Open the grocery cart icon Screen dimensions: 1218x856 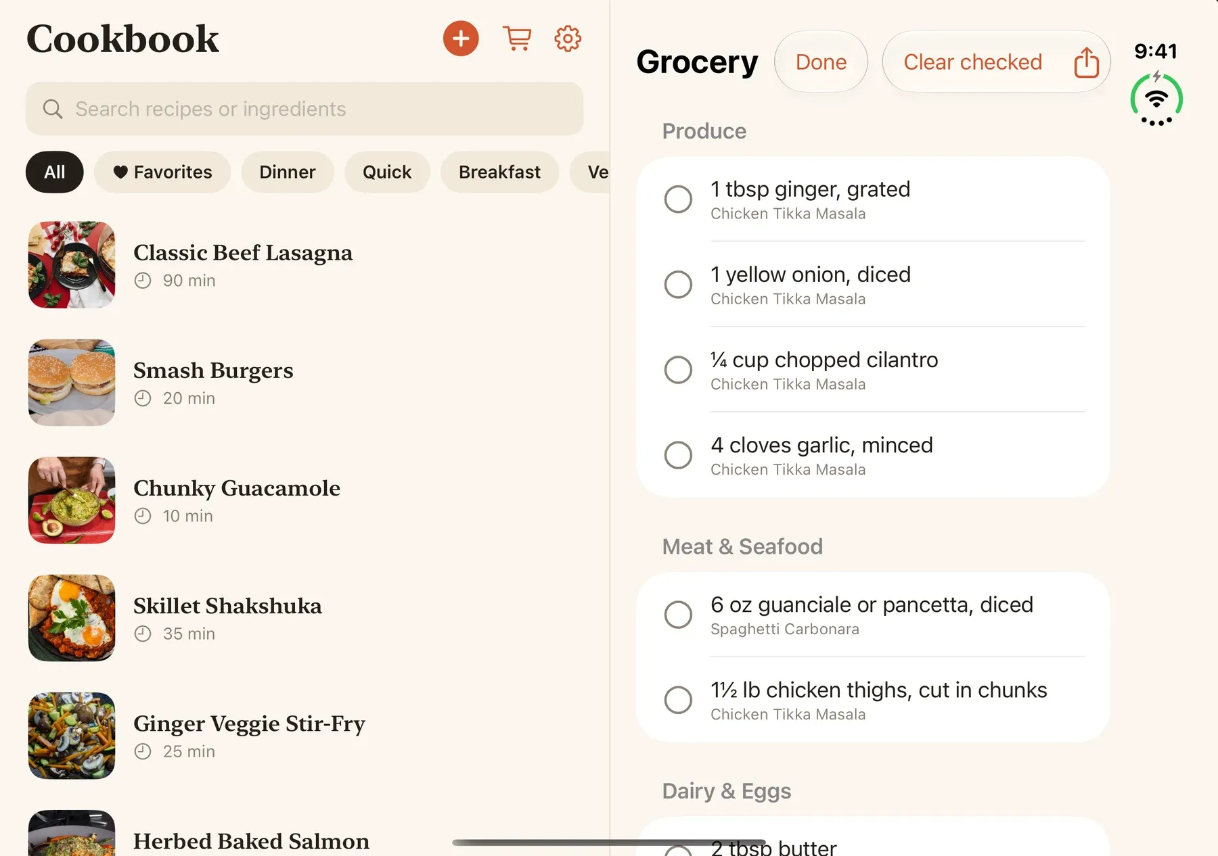tap(517, 39)
